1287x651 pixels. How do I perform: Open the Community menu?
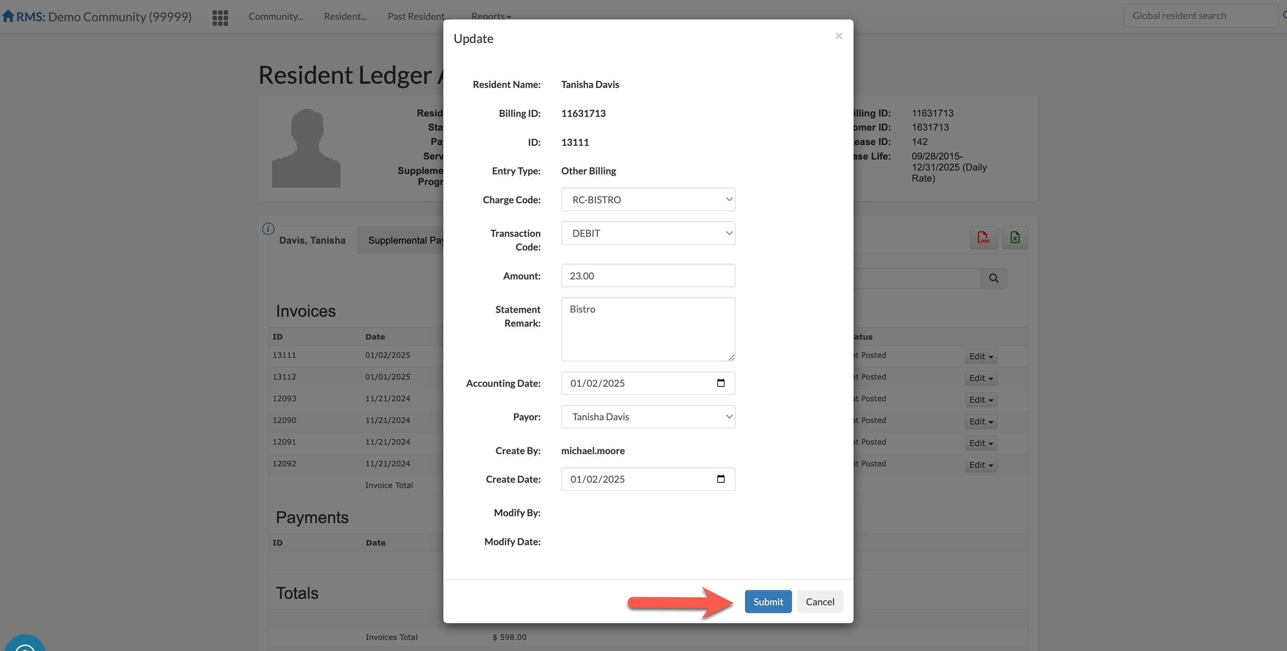(275, 16)
